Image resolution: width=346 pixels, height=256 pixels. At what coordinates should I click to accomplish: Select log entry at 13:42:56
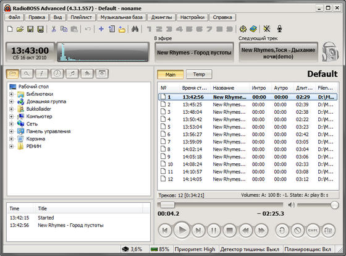78,225
